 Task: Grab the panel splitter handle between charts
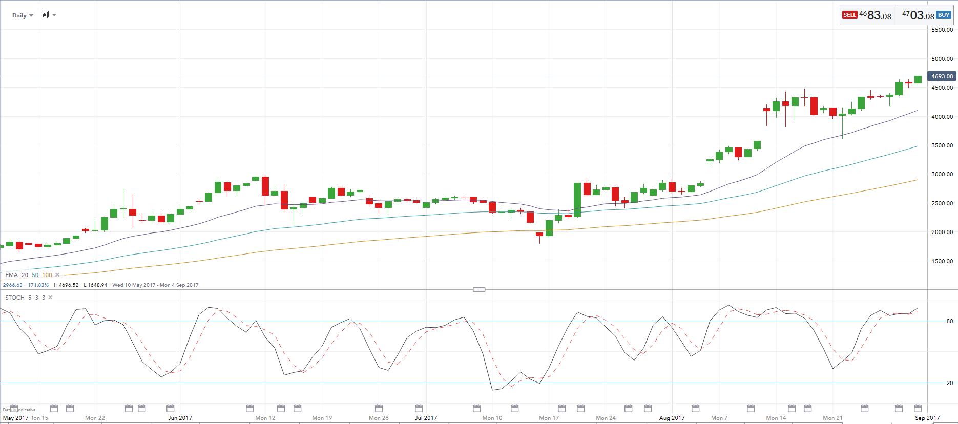coord(479,290)
